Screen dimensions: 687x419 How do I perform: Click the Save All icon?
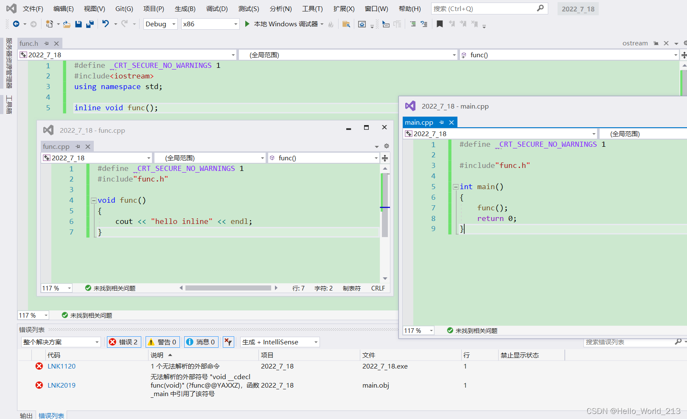tap(90, 24)
